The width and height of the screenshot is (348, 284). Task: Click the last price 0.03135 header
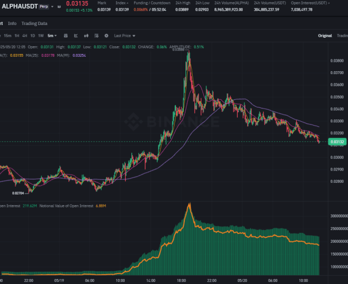(x=77, y=3)
